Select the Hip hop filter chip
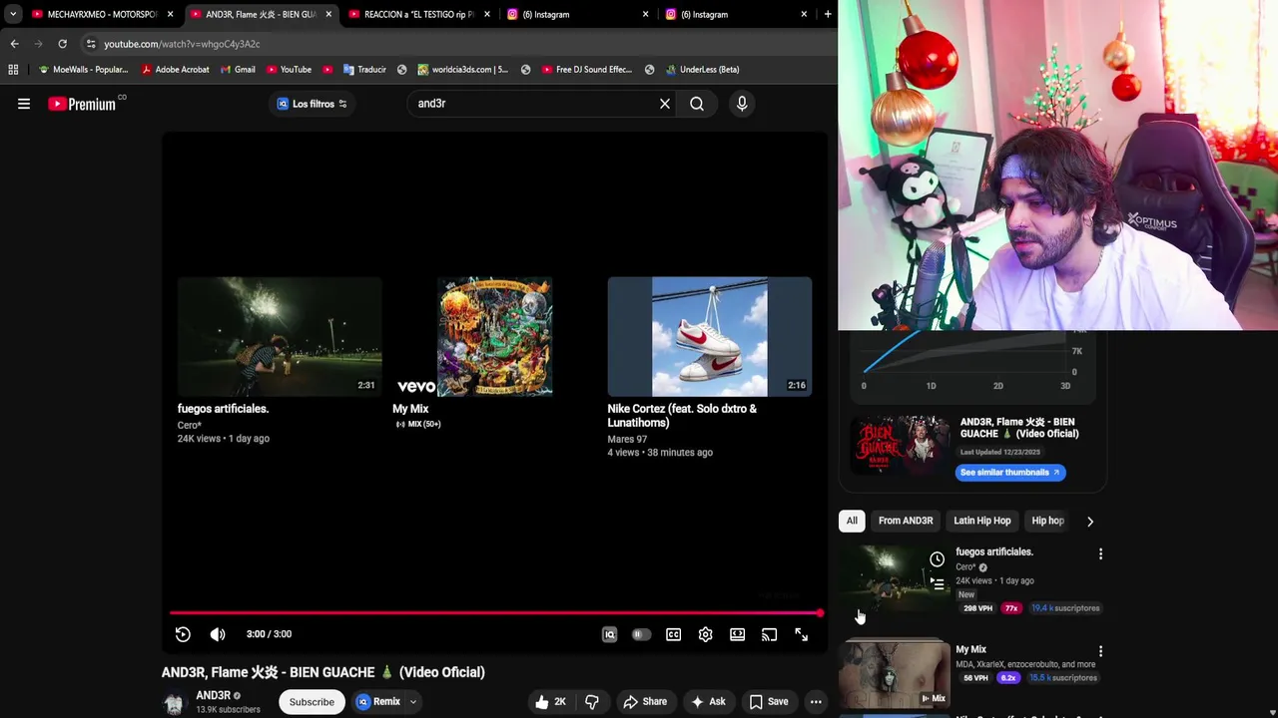1278x718 pixels. (x=1047, y=521)
